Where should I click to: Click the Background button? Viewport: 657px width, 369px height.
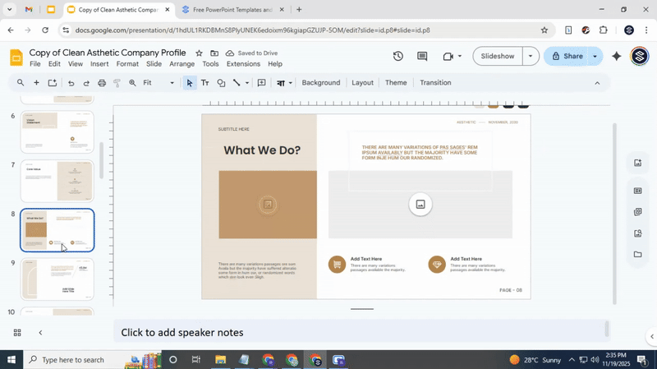[320, 83]
